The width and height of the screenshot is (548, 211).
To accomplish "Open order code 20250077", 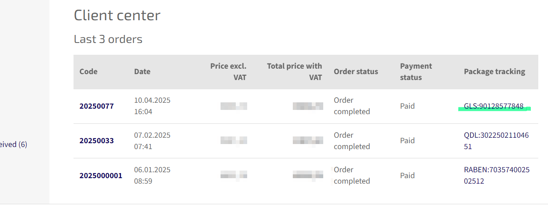I will 96,106.
